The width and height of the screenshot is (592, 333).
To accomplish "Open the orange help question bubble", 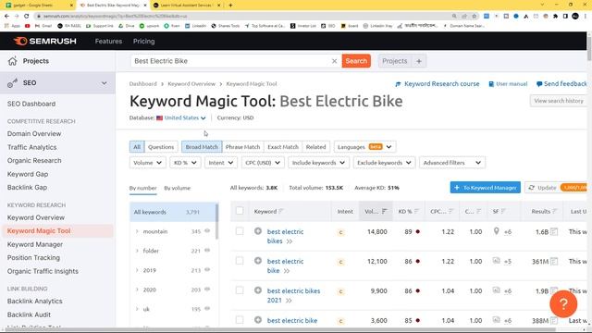I will tap(563, 303).
